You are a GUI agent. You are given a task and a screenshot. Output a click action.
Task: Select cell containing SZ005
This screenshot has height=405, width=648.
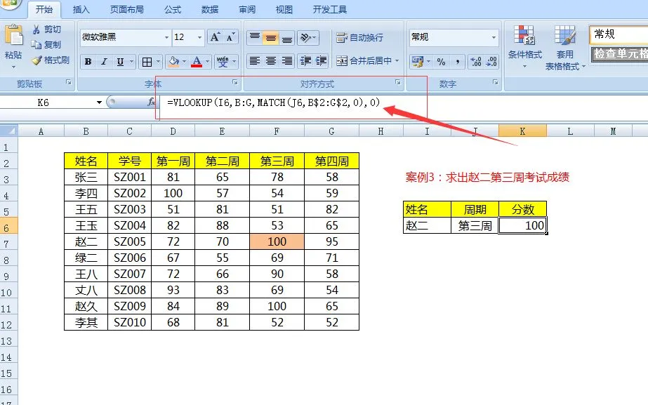pyautogui.click(x=130, y=241)
